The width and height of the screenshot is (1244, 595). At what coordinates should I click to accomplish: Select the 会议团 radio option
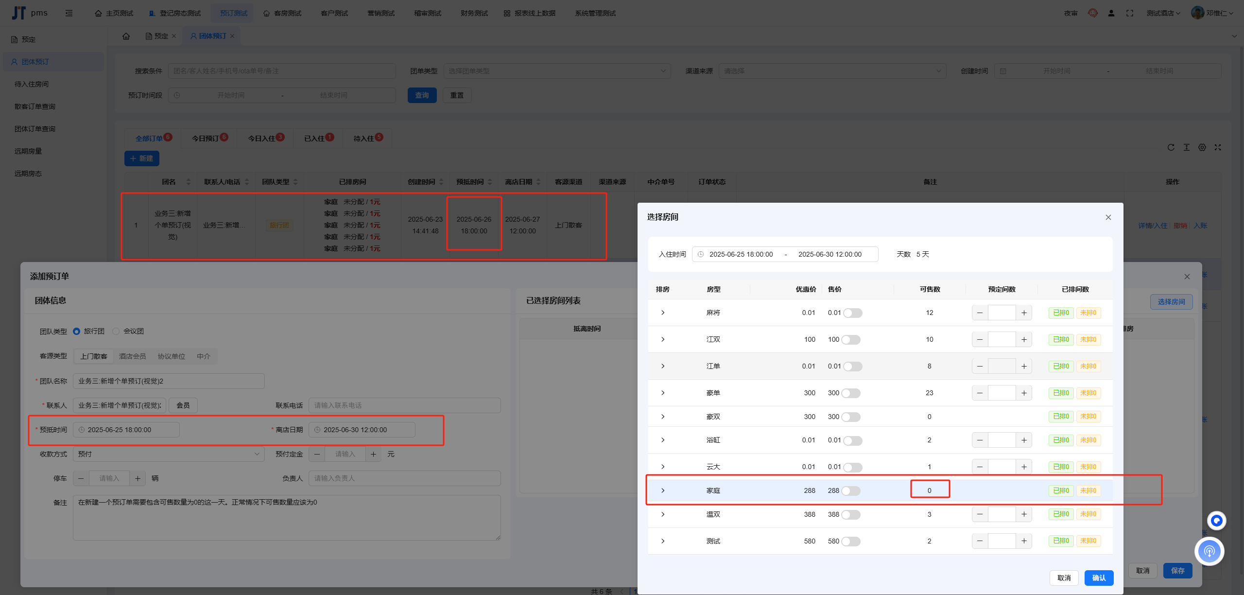[116, 331]
